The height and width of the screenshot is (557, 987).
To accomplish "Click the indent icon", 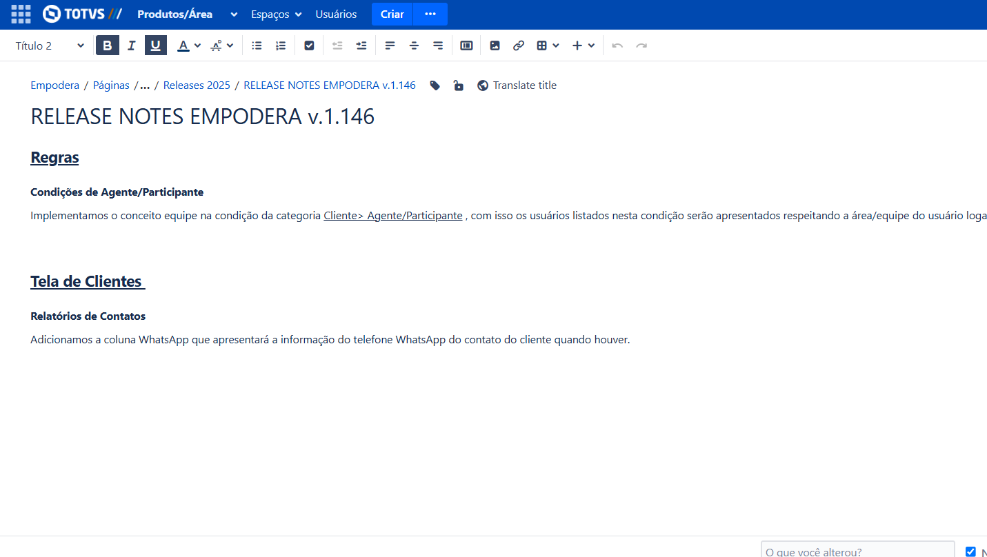I will 361,45.
